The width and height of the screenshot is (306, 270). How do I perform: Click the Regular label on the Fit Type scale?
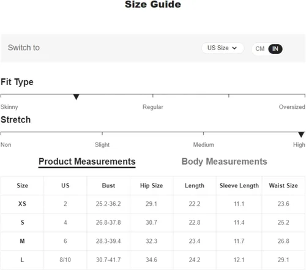pos(153,107)
